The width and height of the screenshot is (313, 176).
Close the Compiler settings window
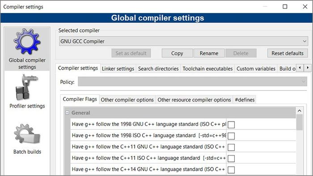pos(305,7)
